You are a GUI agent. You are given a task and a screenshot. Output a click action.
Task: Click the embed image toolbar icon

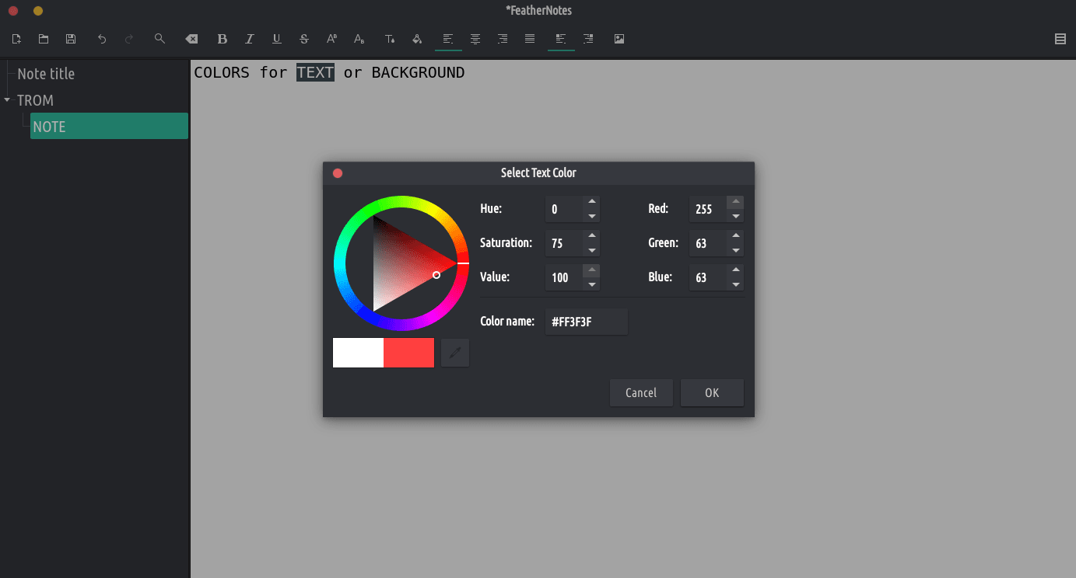coord(619,39)
